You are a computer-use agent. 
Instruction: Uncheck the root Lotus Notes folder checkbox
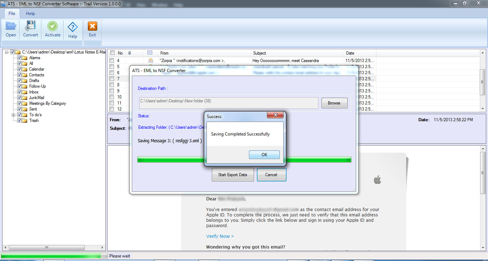pyautogui.click(x=13, y=52)
